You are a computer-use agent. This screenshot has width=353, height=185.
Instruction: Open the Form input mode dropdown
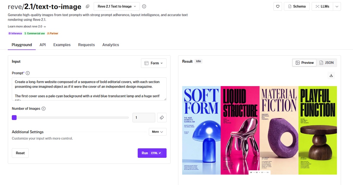point(154,63)
